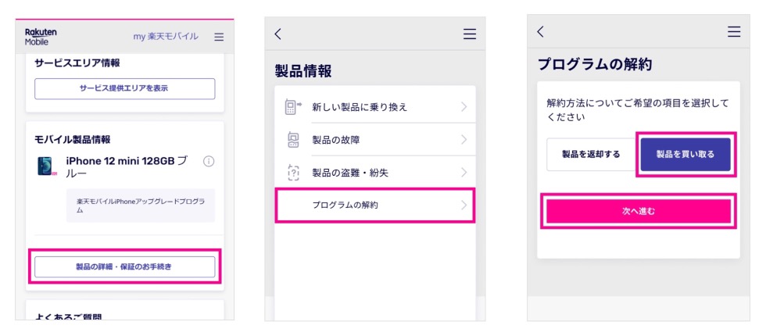
Task: Click the 製品の故障 device icon
Action: click(x=293, y=140)
